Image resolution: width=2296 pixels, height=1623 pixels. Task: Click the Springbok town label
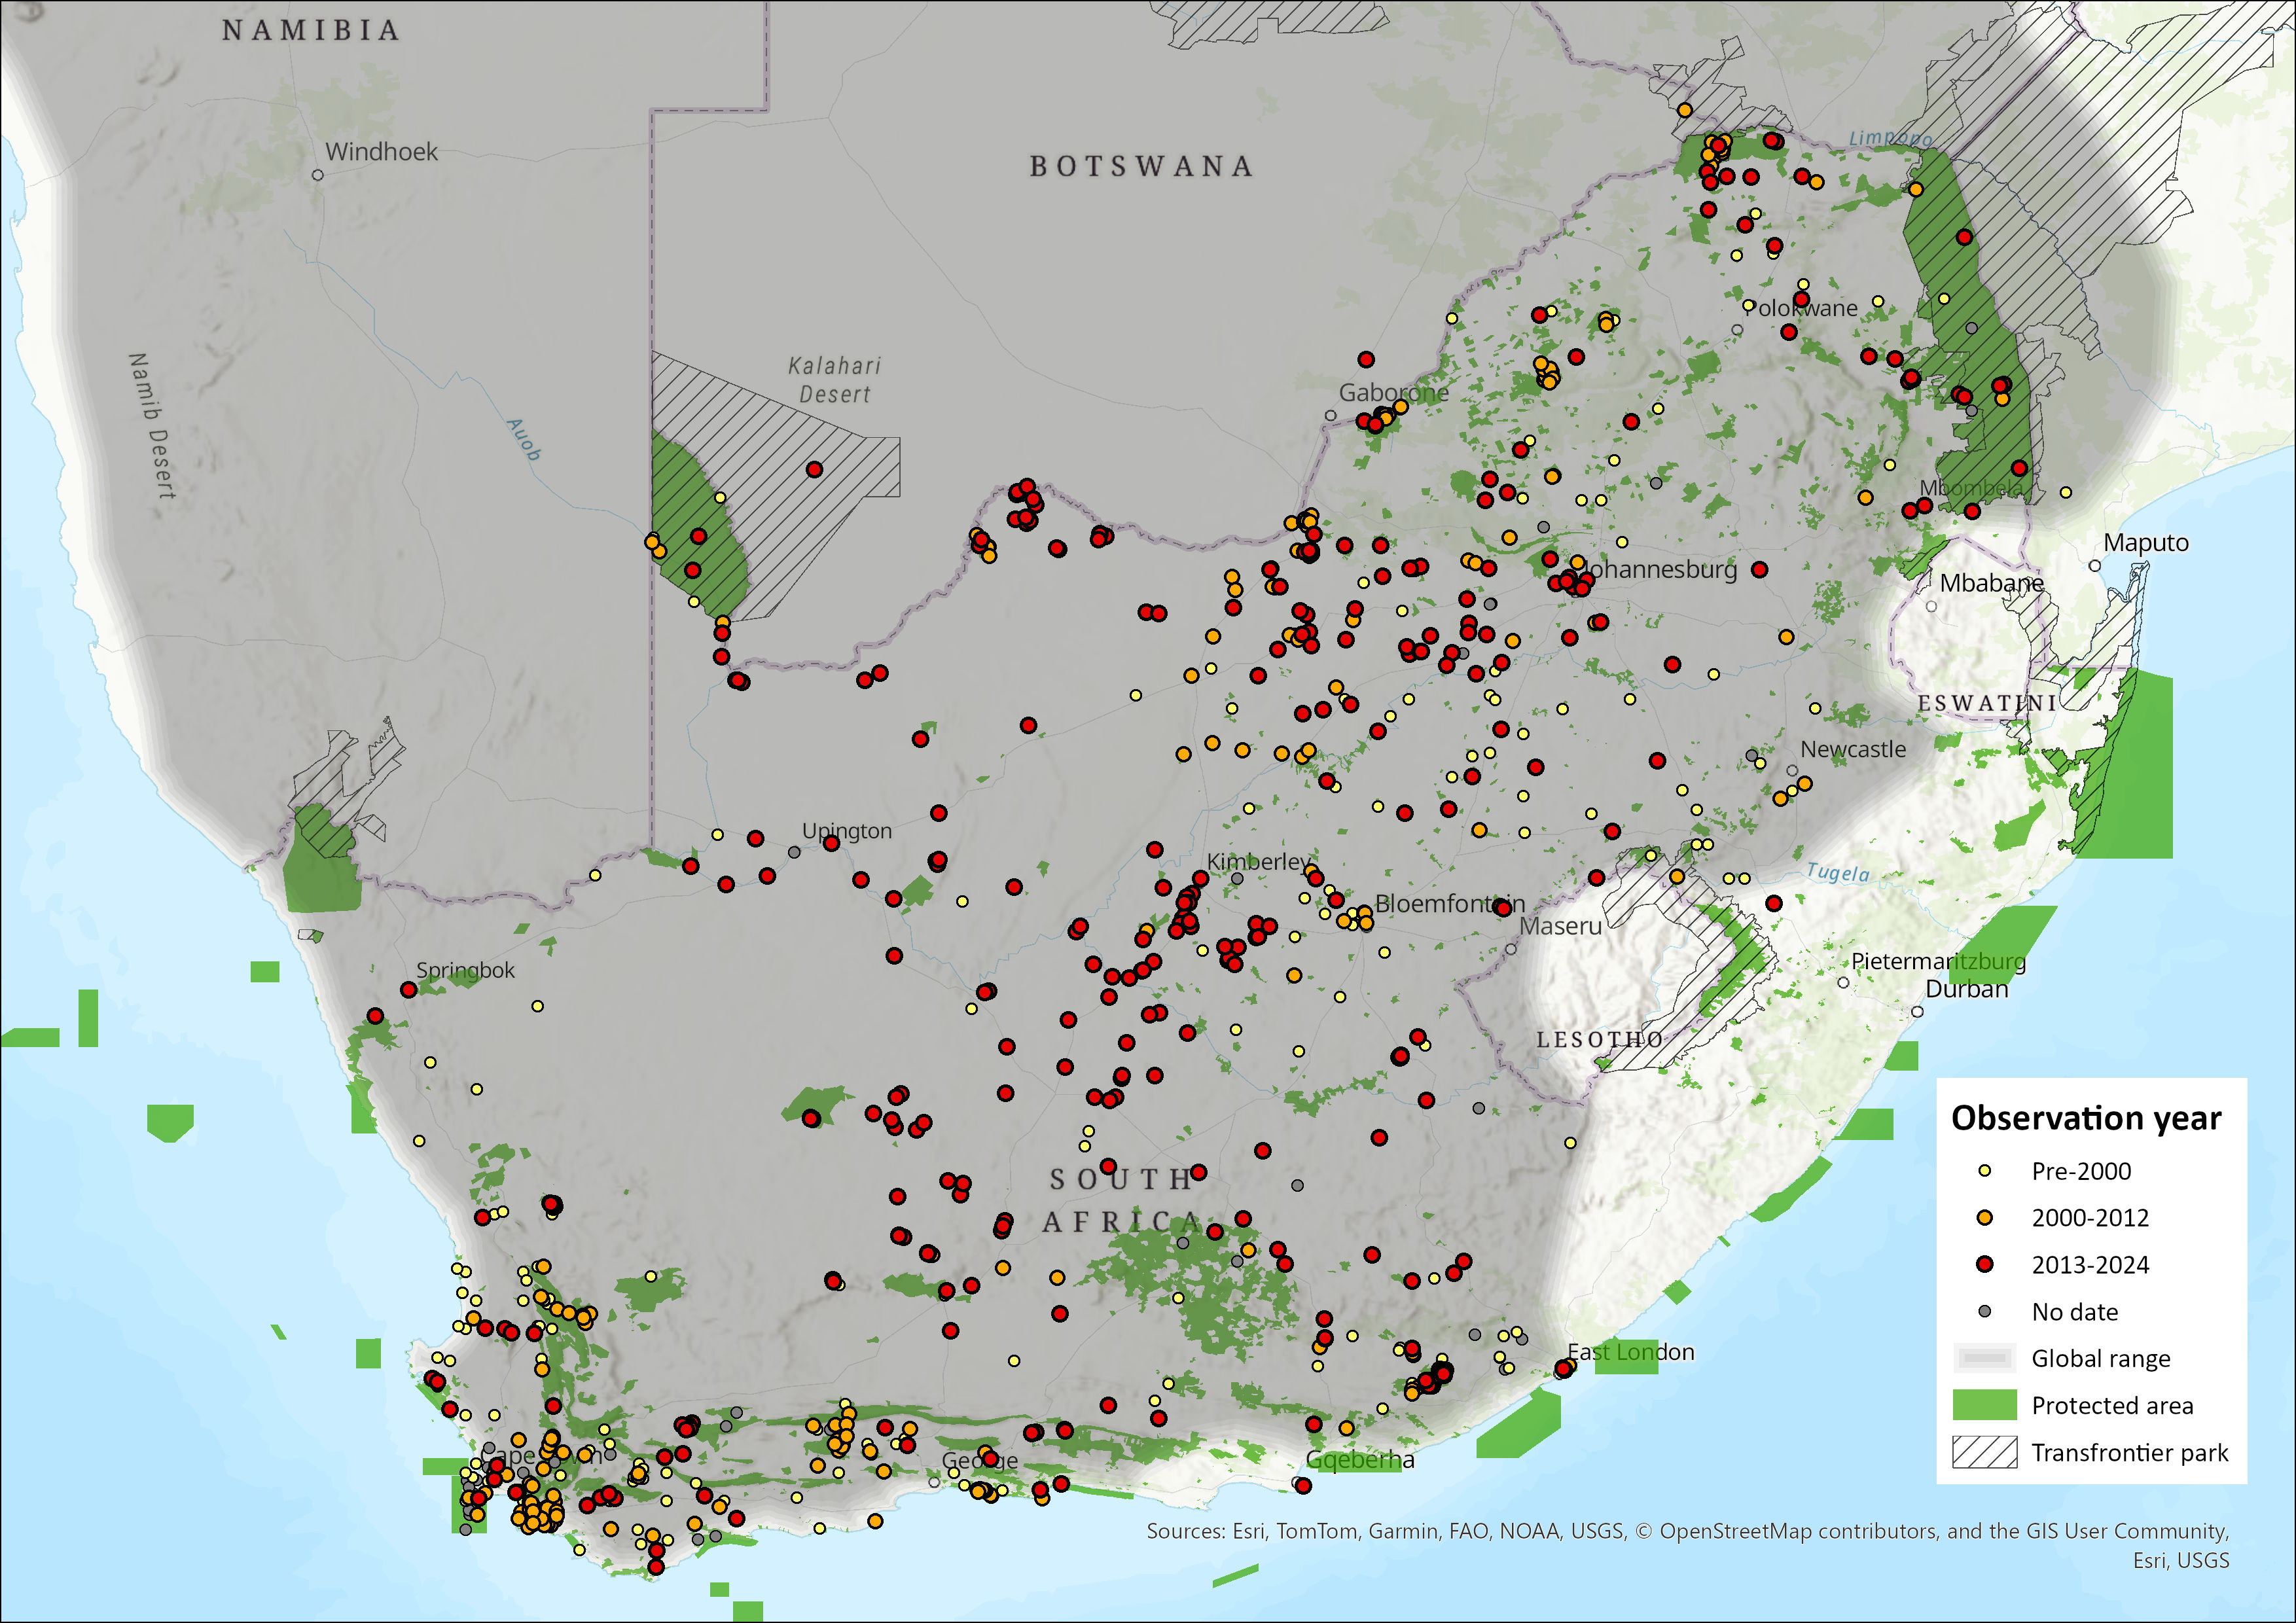(465, 970)
